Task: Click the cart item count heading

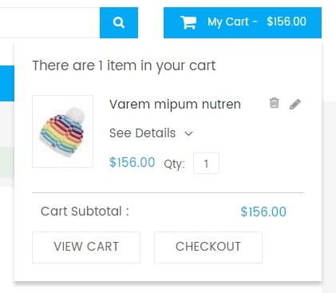Action: pos(124,65)
